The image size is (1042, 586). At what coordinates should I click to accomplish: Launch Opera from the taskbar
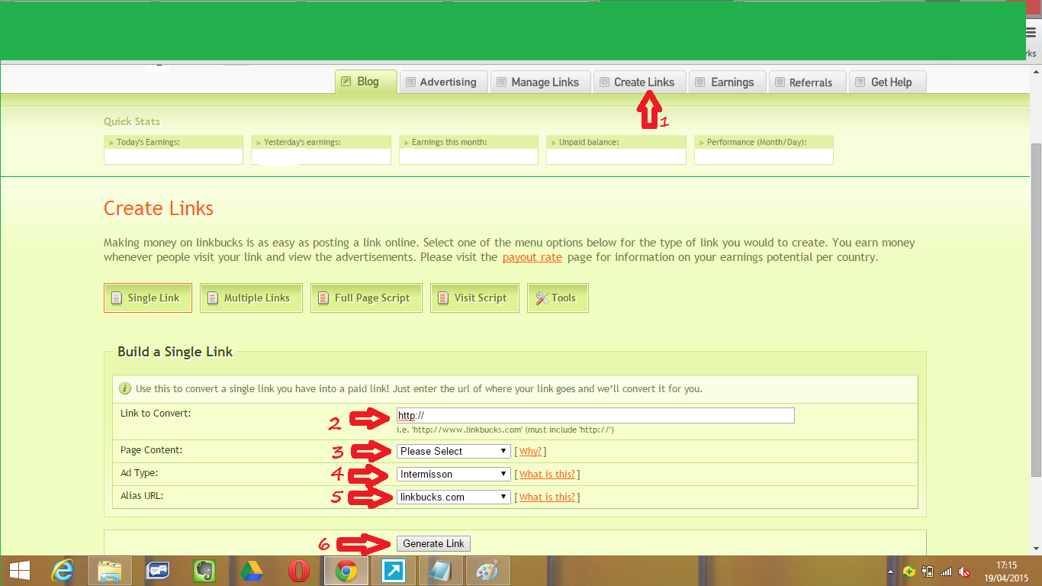pyautogui.click(x=299, y=570)
